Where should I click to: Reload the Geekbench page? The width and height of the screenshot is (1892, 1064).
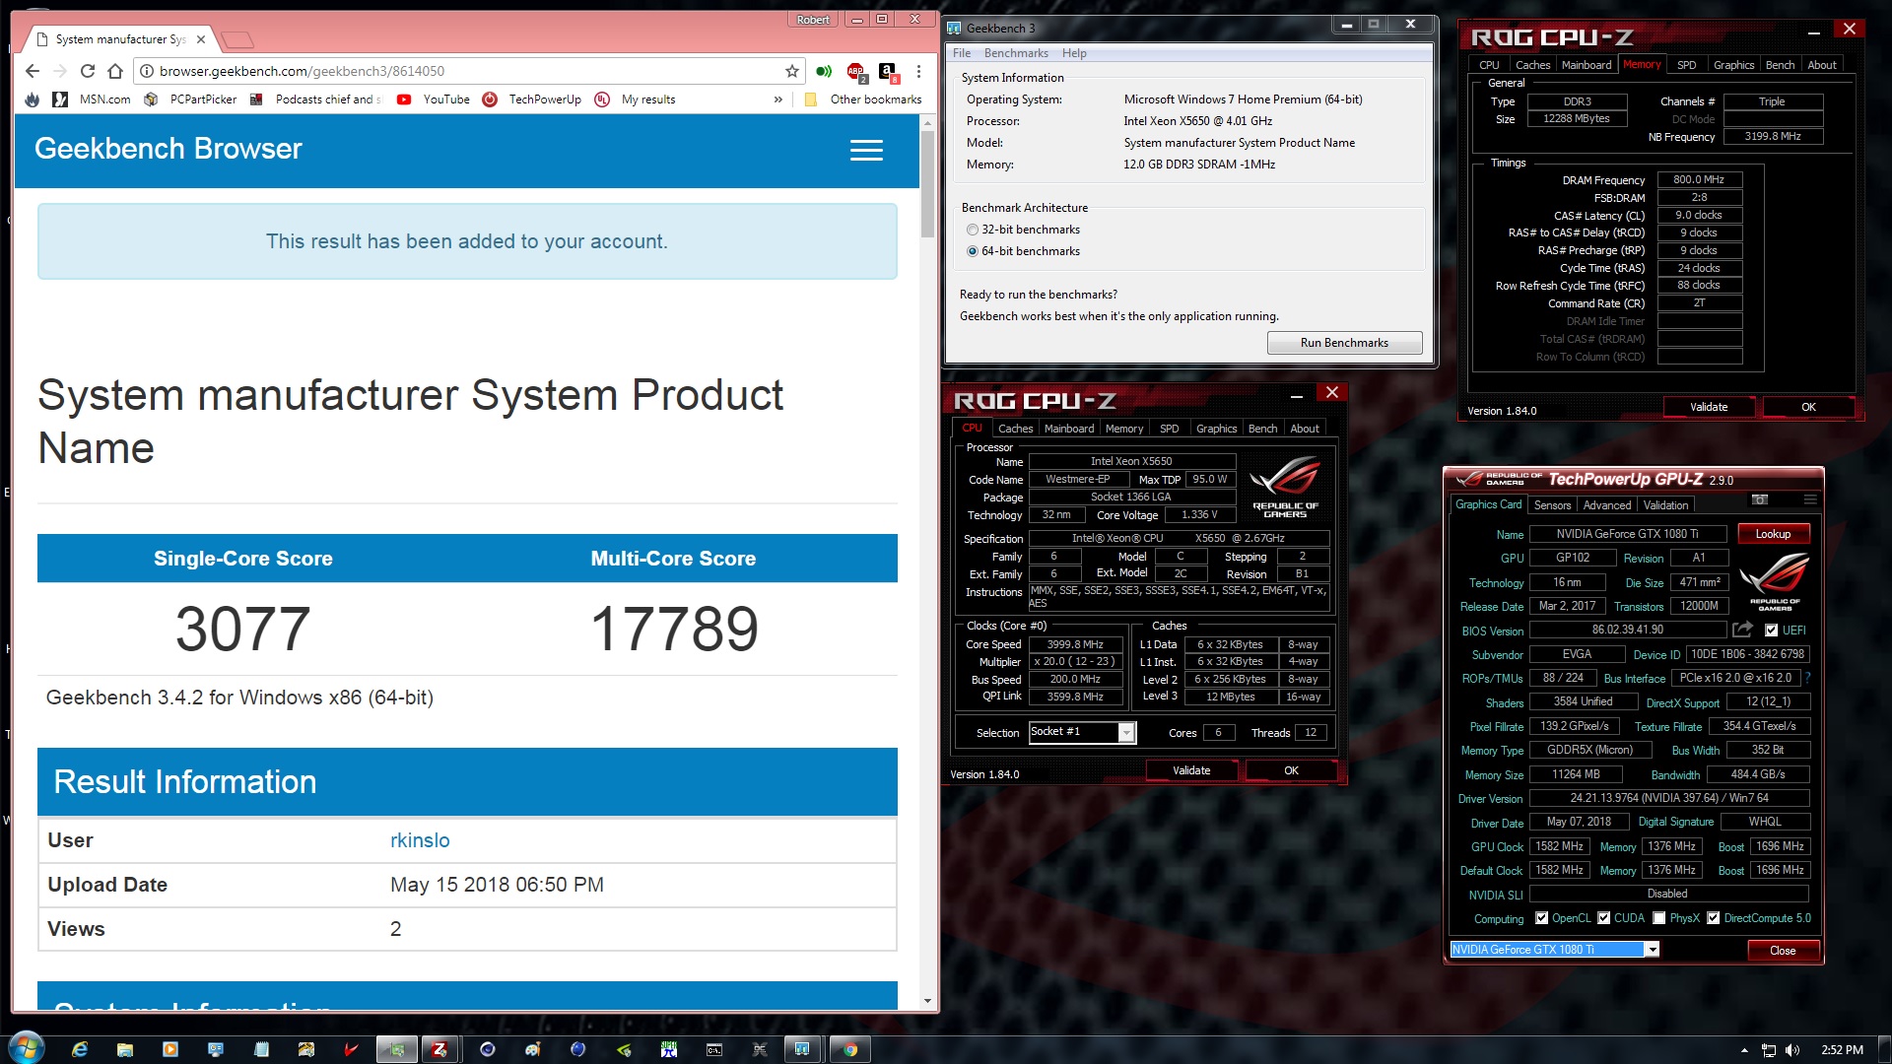pyautogui.click(x=88, y=71)
